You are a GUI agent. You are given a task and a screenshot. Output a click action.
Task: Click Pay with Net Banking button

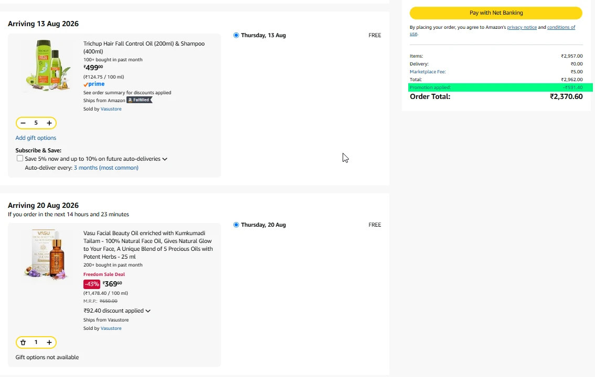496,13
